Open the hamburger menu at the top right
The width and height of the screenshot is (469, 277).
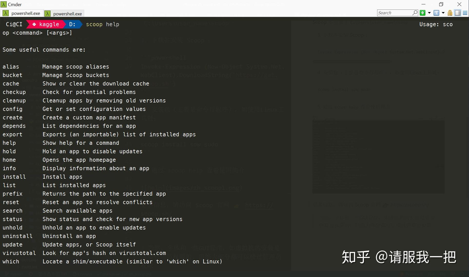coord(466,13)
